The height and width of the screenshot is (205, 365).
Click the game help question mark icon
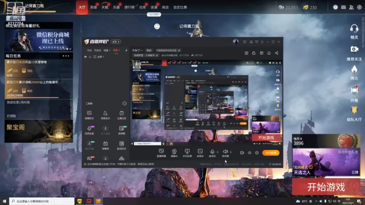335,7
